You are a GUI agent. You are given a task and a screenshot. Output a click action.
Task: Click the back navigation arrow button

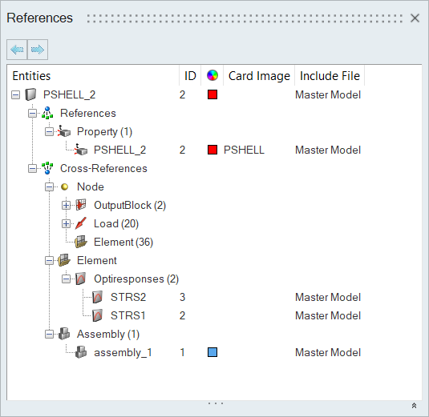point(17,50)
